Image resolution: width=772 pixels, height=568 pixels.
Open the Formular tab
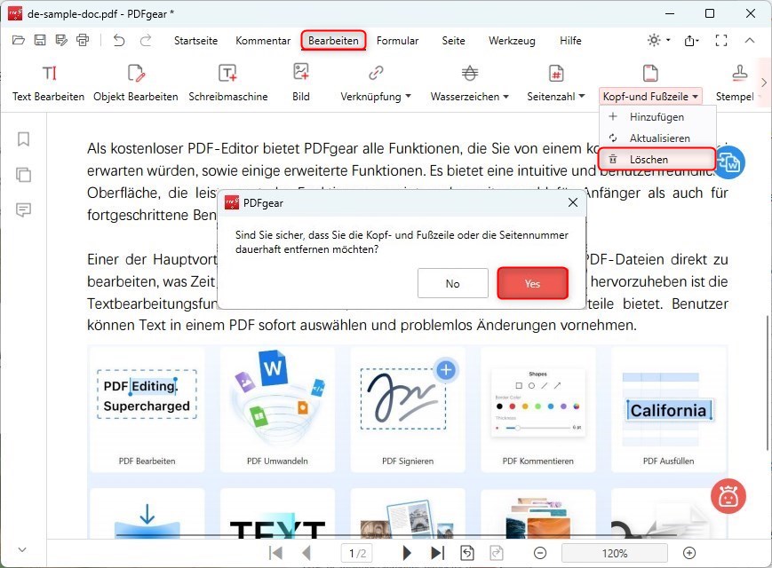click(397, 40)
